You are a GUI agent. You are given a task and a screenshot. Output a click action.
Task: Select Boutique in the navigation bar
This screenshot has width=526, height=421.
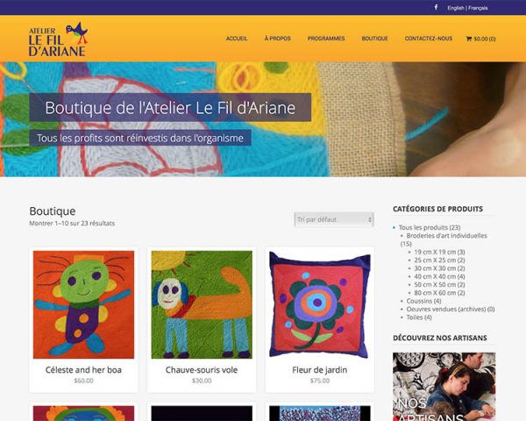[x=374, y=39]
